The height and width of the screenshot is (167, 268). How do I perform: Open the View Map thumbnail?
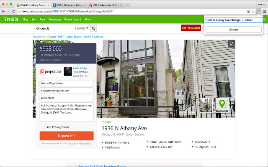point(222,105)
